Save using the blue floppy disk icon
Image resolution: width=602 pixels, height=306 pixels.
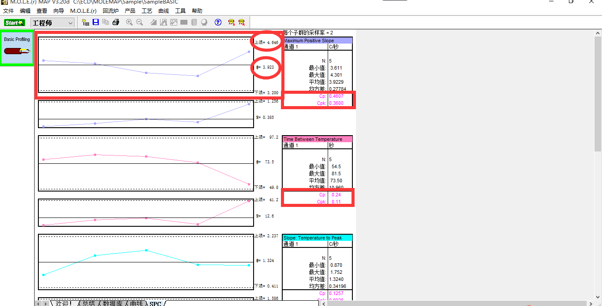96,22
